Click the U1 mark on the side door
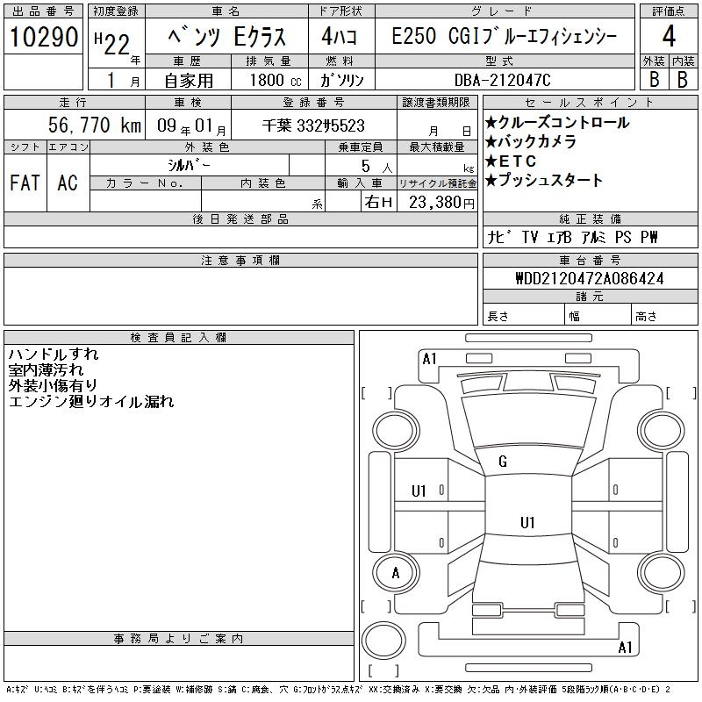 419,491
